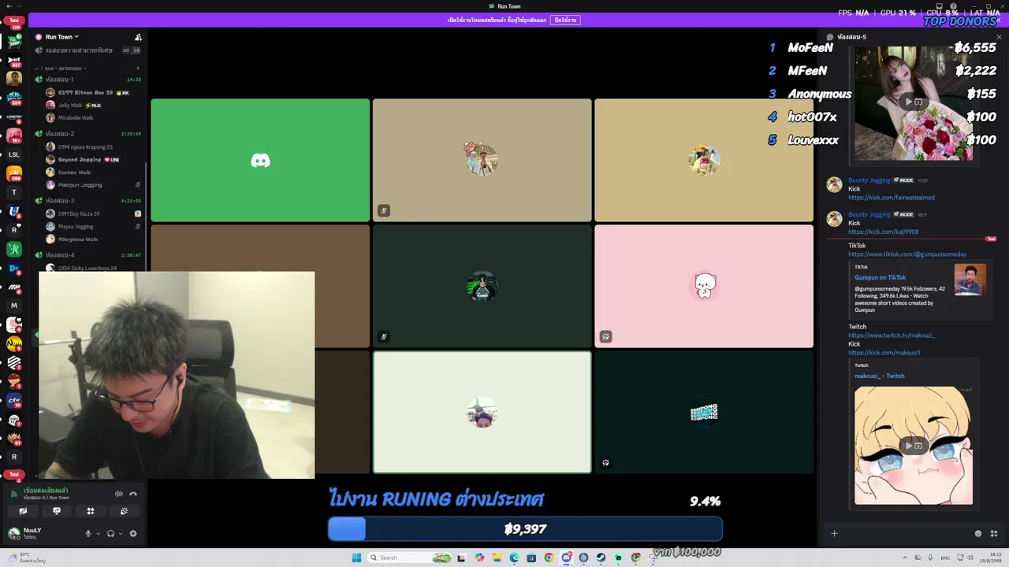Screen dimensions: 1009x567
Task: Disconnect from the voice channel
Action: (x=133, y=494)
